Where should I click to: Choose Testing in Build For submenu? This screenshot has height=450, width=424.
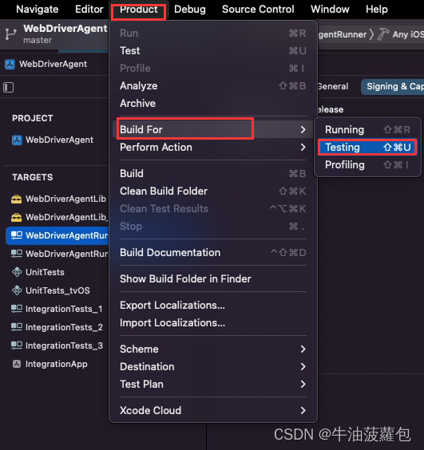pyautogui.click(x=367, y=148)
